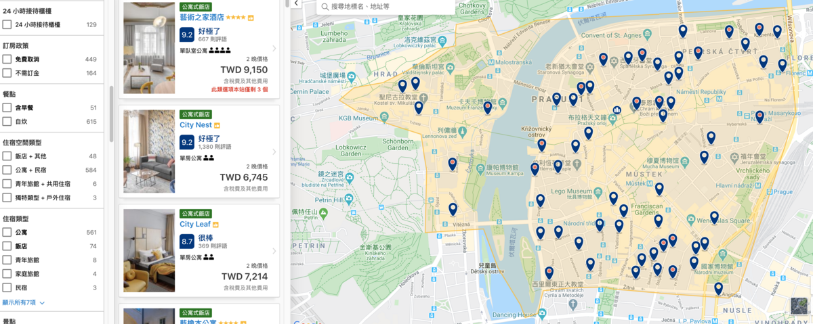The image size is (813, 324).
Task: Click the KGB Museum map icon
Action: (385, 116)
